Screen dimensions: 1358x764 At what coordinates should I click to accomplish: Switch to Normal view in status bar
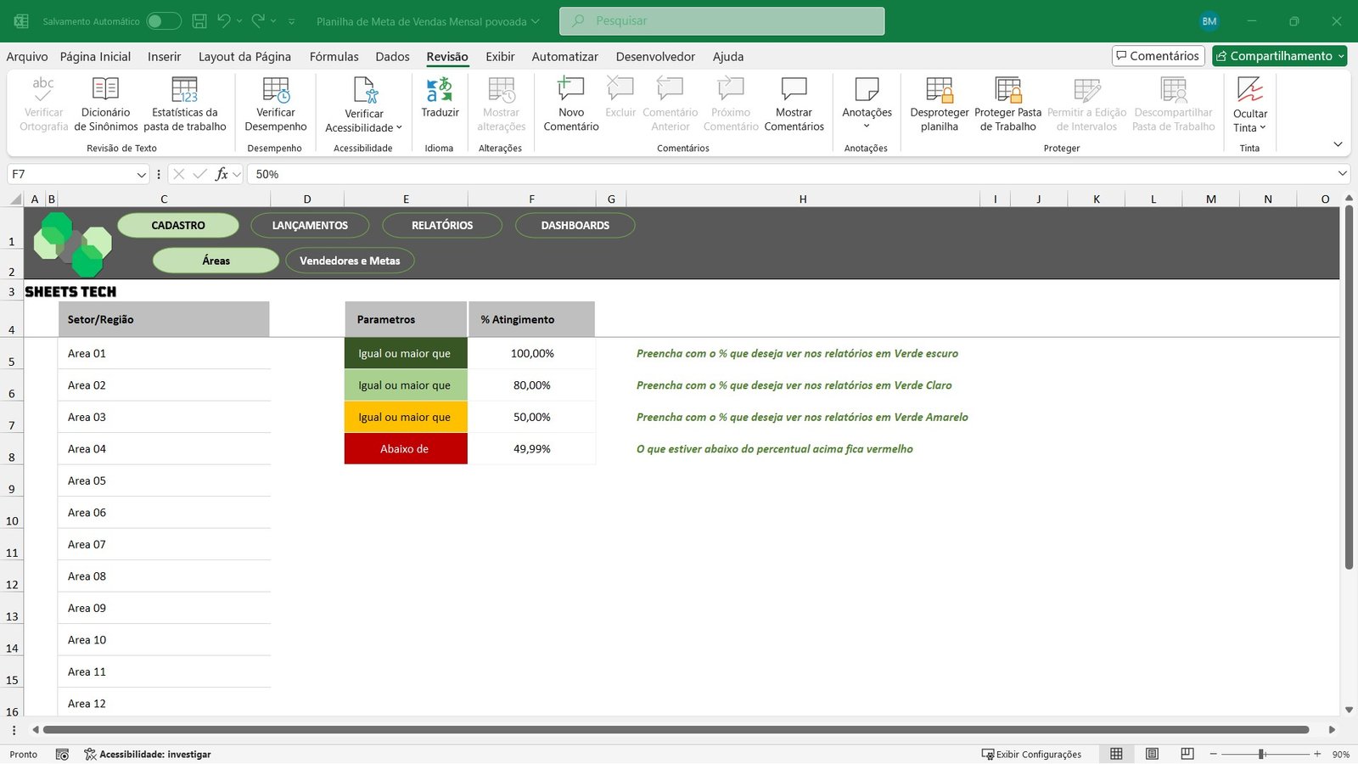(x=1116, y=754)
